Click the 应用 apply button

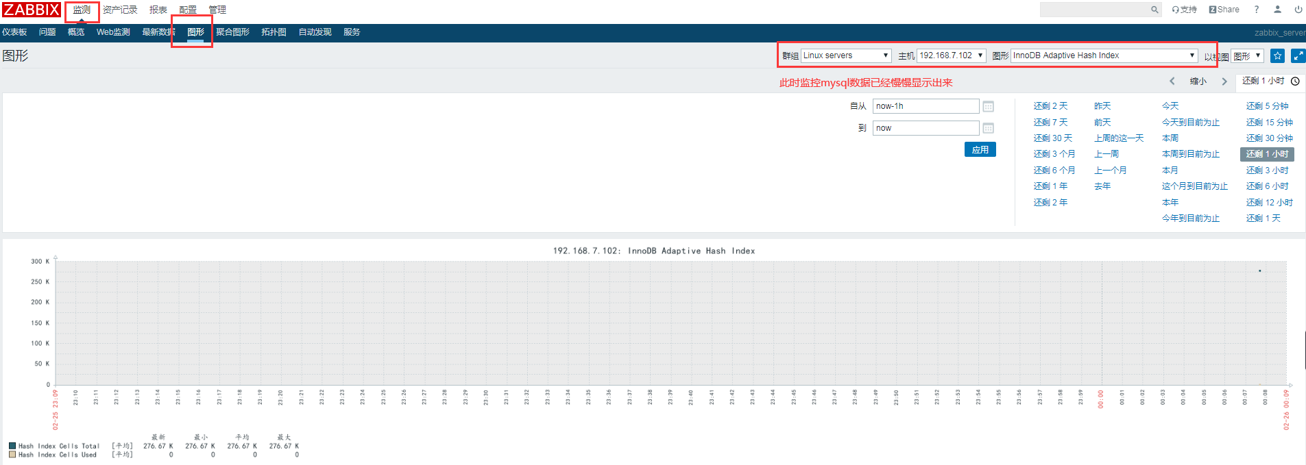point(980,149)
